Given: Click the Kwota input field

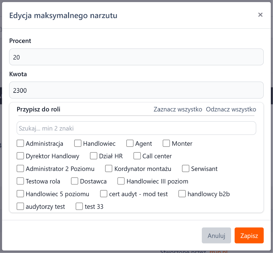Looking at the screenshot, I should pyautogui.click(x=136, y=90).
